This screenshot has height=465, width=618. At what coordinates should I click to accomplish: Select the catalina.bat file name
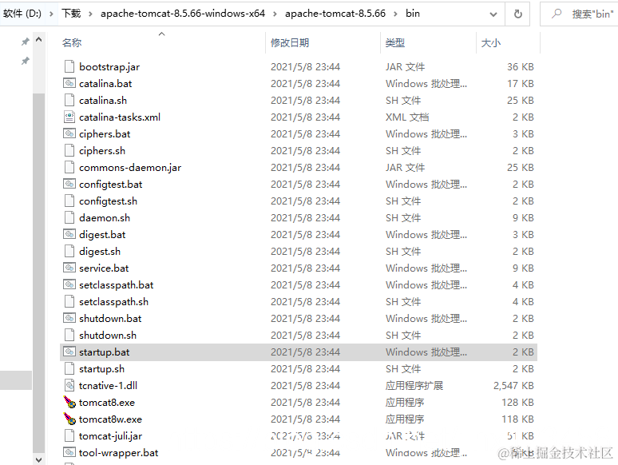click(x=105, y=84)
